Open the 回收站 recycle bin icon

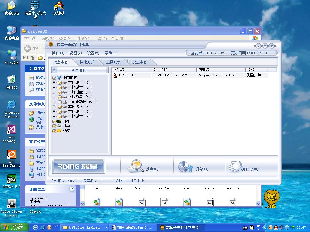tap(12, 80)
